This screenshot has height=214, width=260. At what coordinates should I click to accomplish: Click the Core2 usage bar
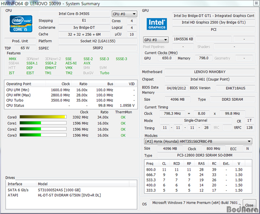[x=43, y=129]
